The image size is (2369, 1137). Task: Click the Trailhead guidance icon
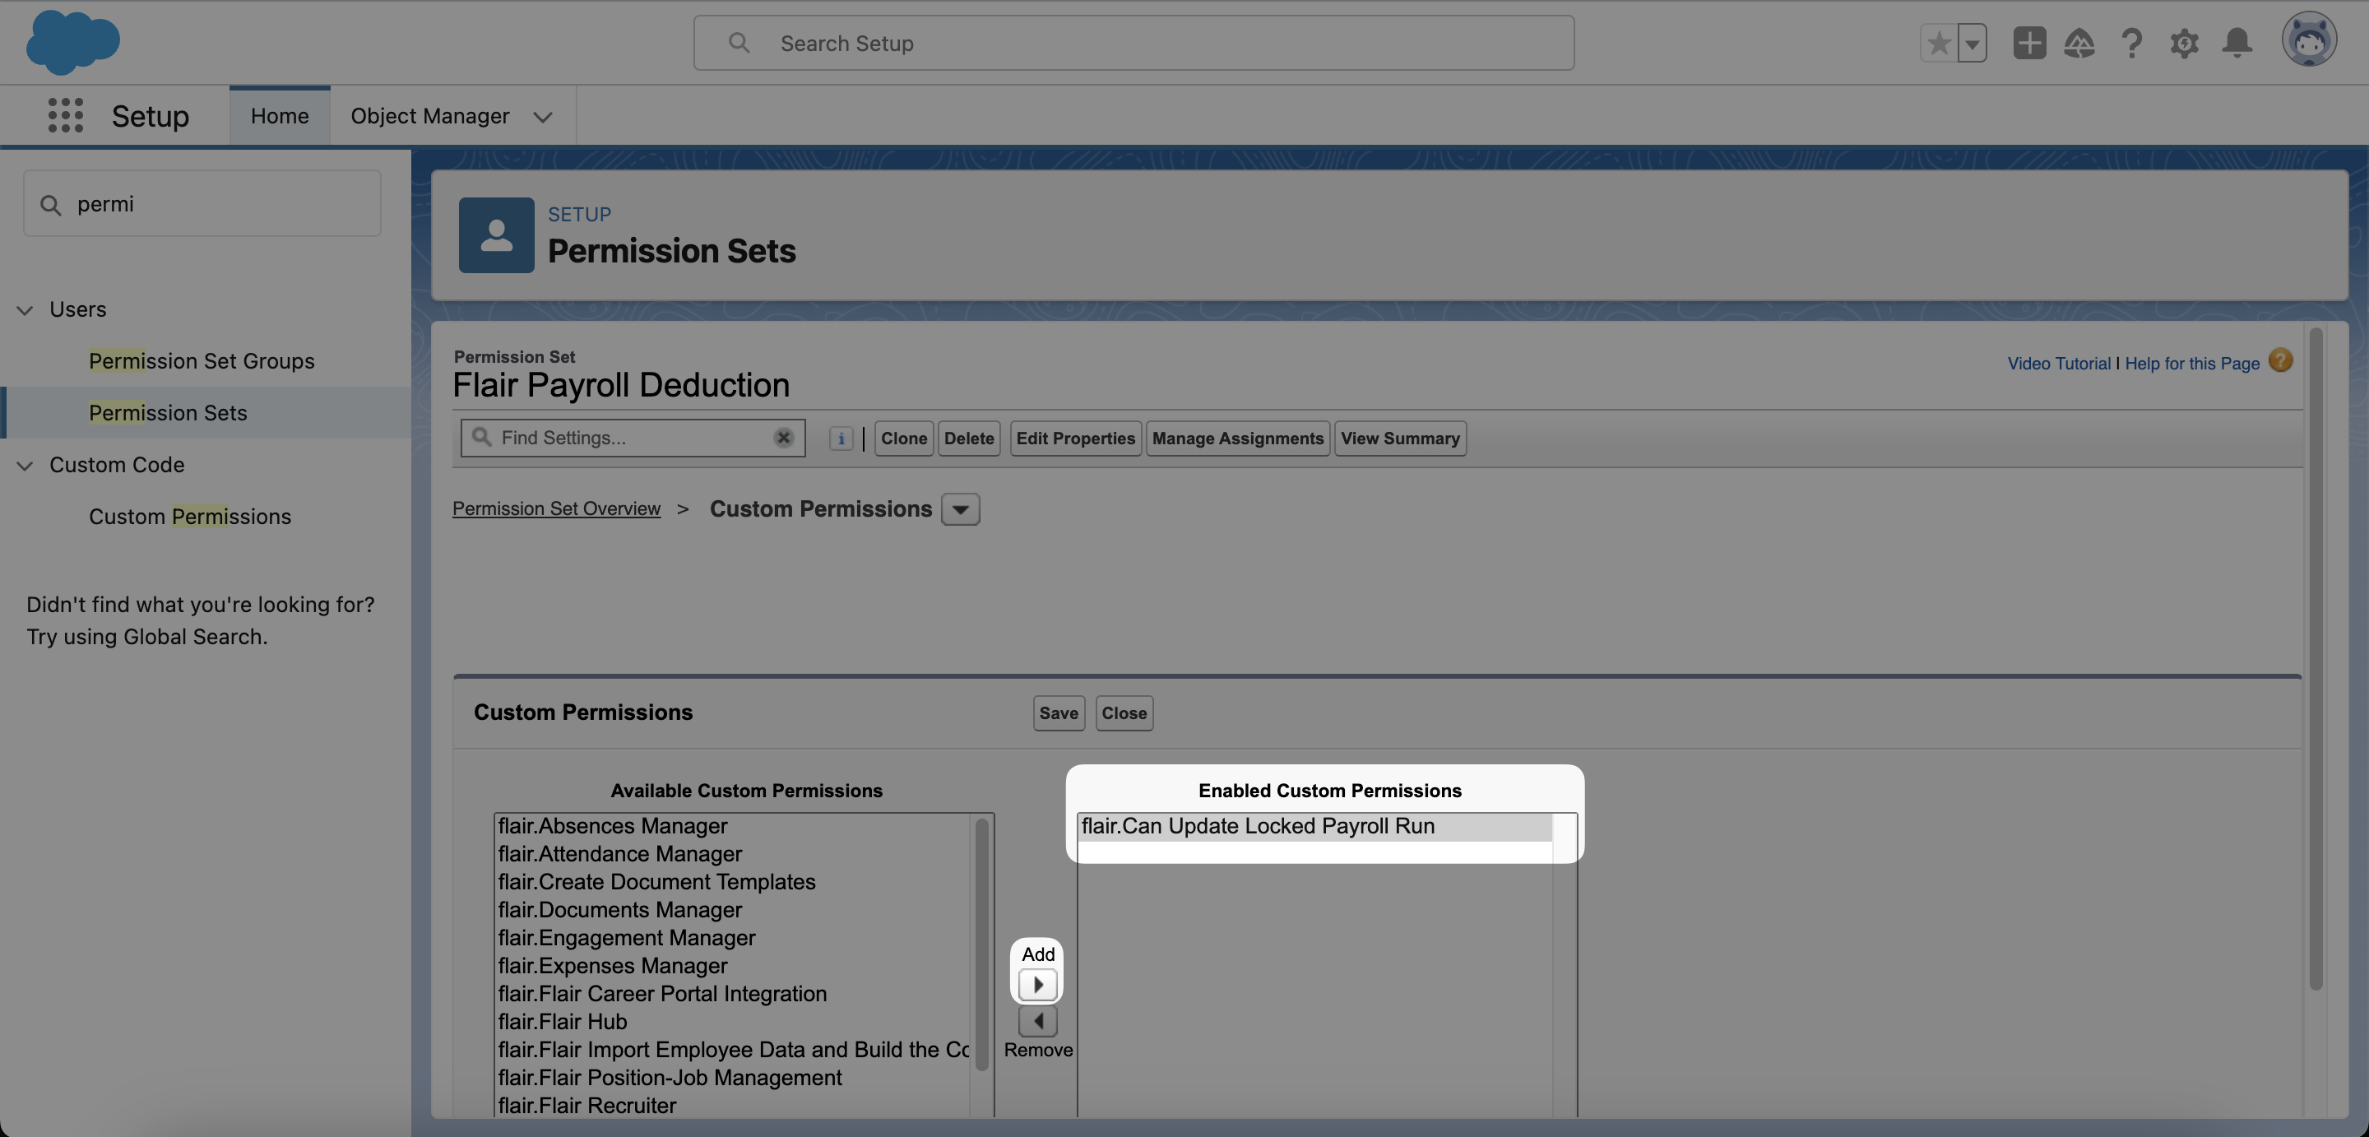click(x=2079, y=44)
